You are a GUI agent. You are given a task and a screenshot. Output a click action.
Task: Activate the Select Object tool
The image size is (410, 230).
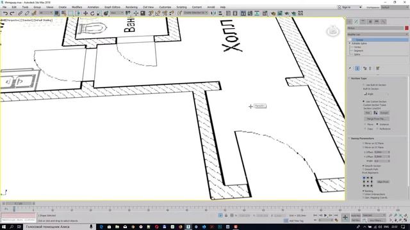57,13
